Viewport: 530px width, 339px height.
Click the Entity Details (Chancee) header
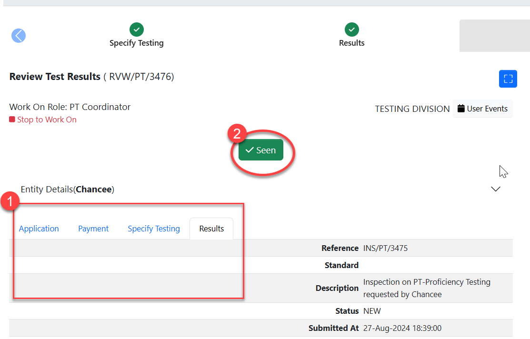(68, 189)
